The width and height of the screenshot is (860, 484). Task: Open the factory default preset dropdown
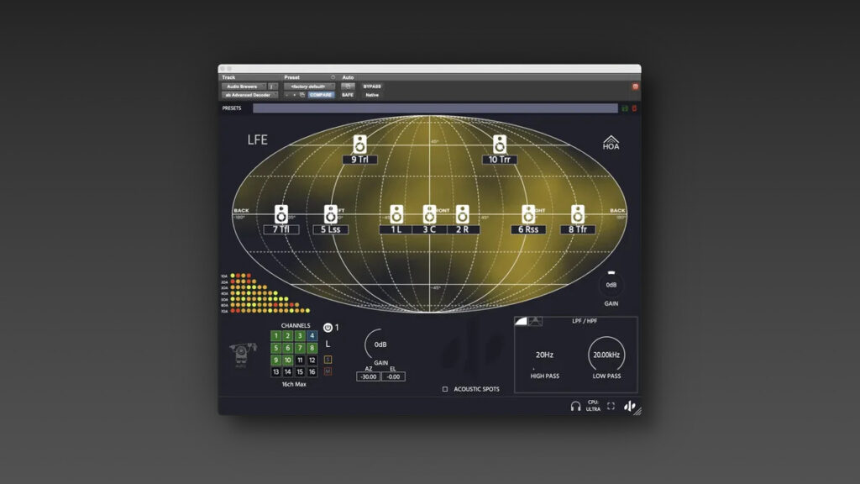[309, 87]
